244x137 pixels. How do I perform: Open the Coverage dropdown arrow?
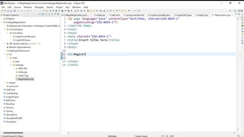tap(65, 11)
